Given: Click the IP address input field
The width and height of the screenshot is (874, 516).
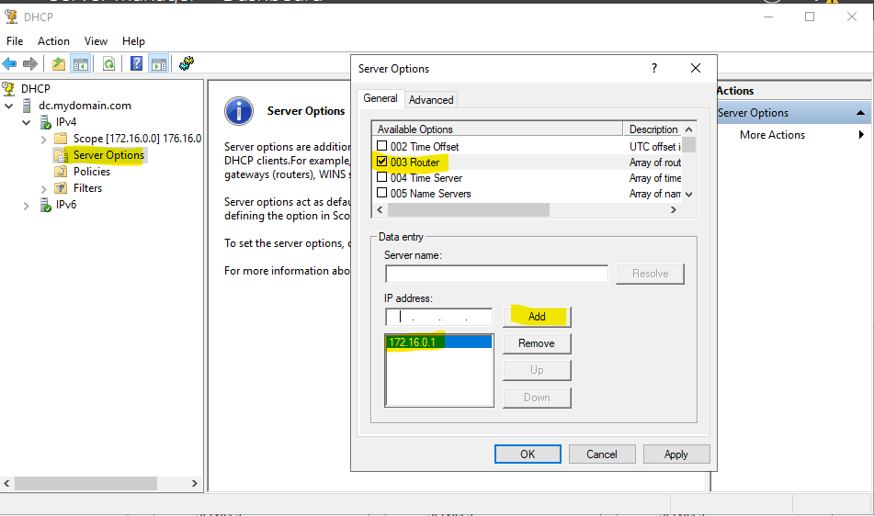Looking at the screenshot, I should click(x=438, y=317).
